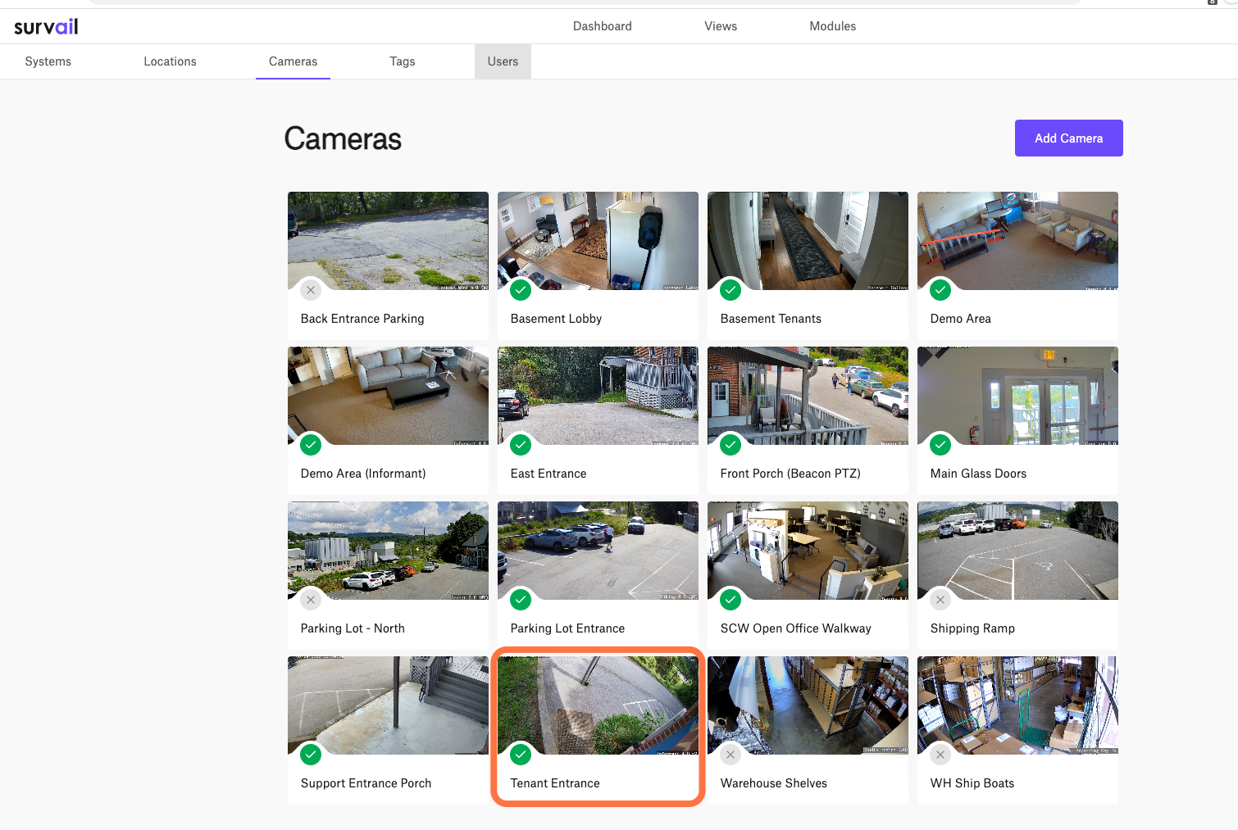Go to the Users tab

pos(503,61)
